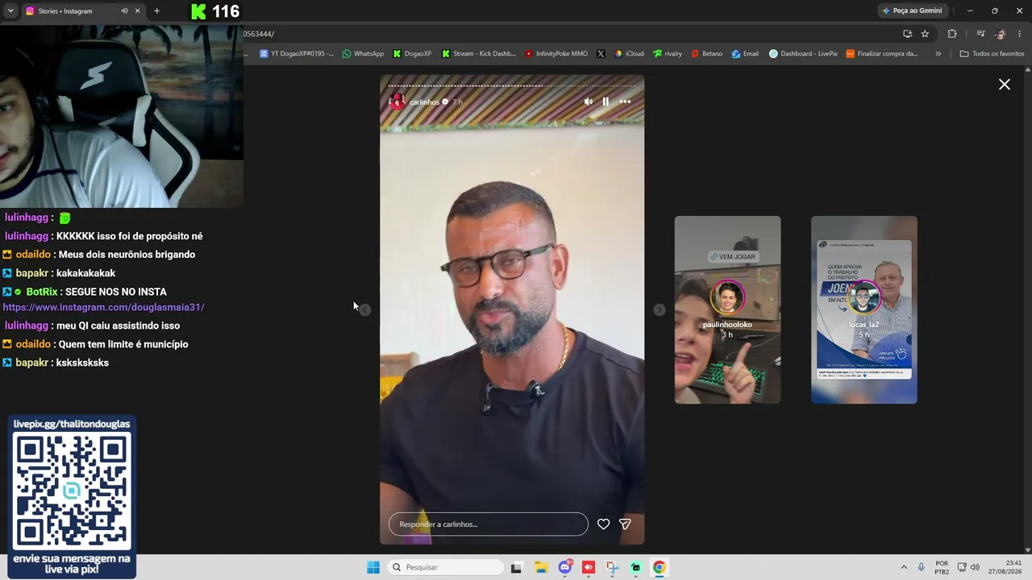Image resolution: width=1032 pixels, height=580 pixels.
Task: Open a new browser tab
Action: 156,11
